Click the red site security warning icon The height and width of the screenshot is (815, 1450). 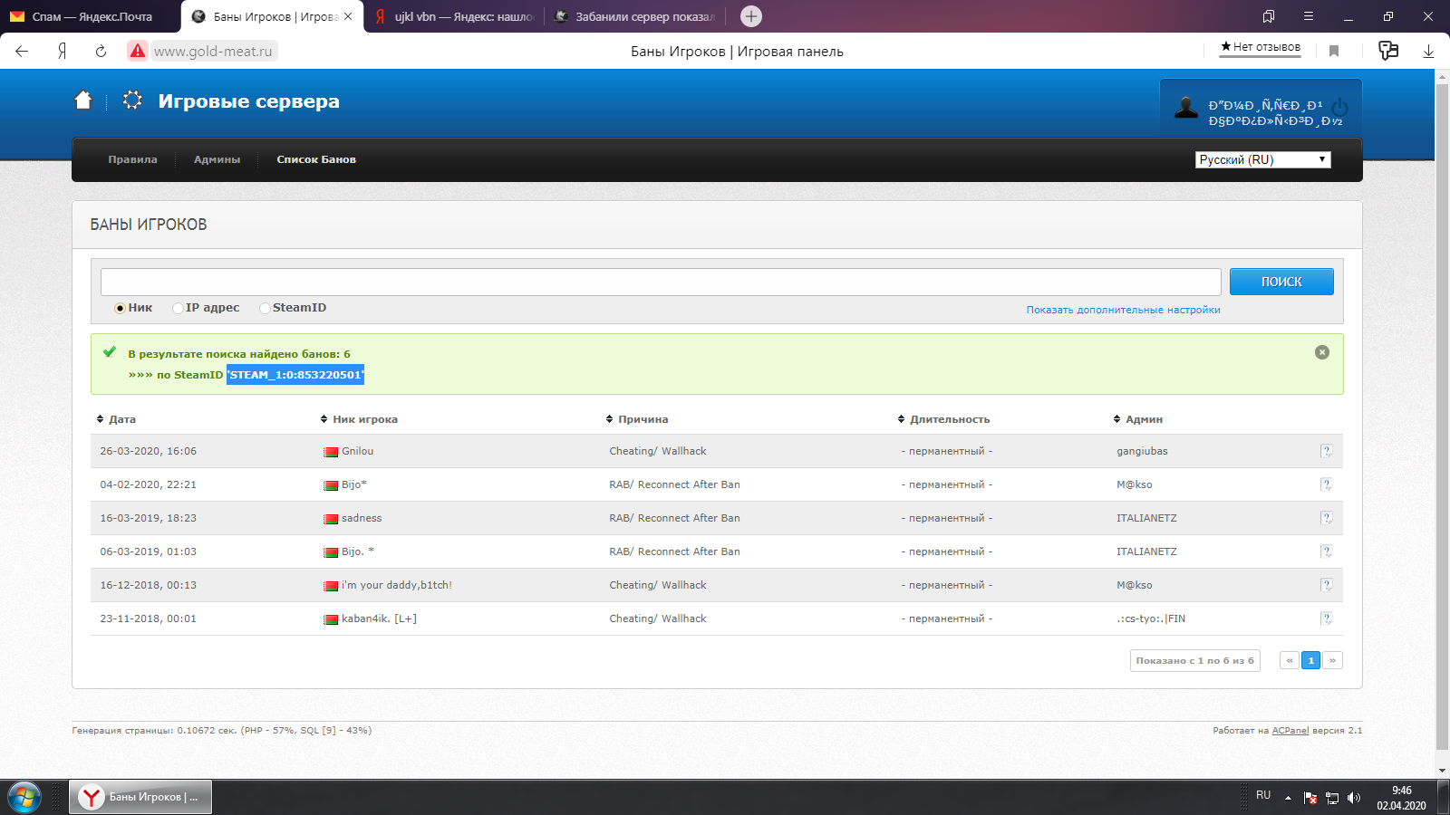(x=137, y=51)
